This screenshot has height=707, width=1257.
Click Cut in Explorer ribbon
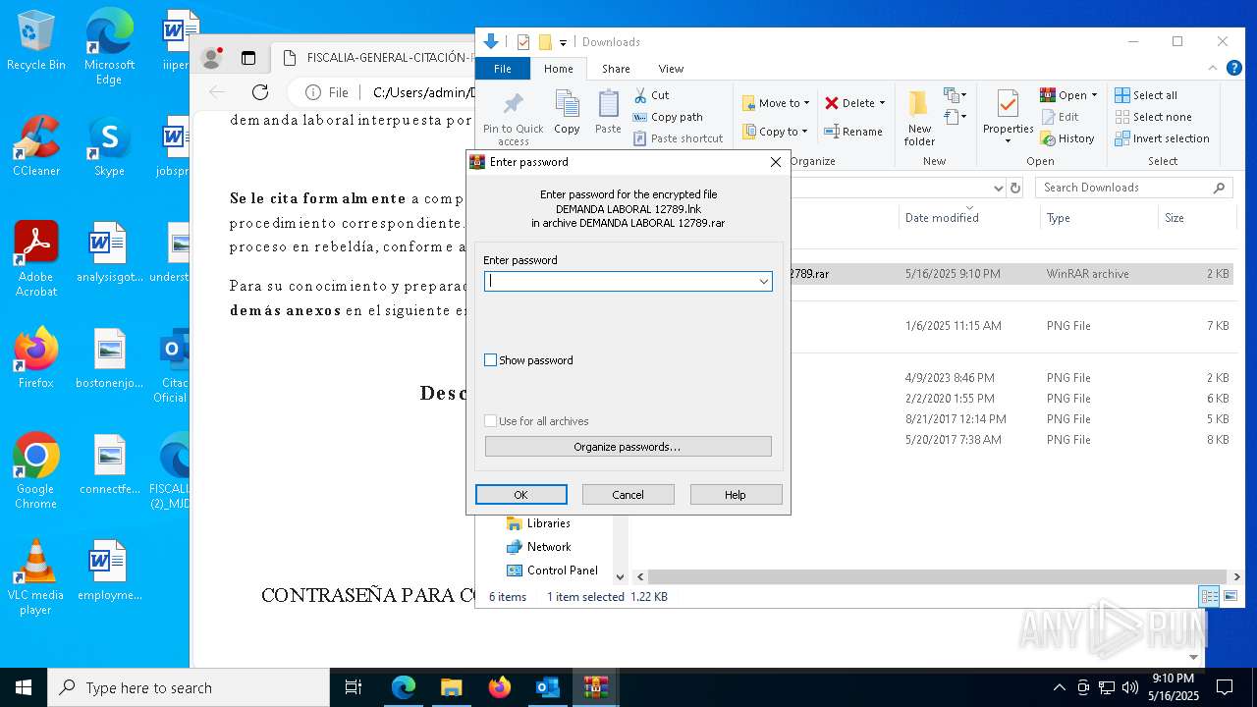(651, 95)
